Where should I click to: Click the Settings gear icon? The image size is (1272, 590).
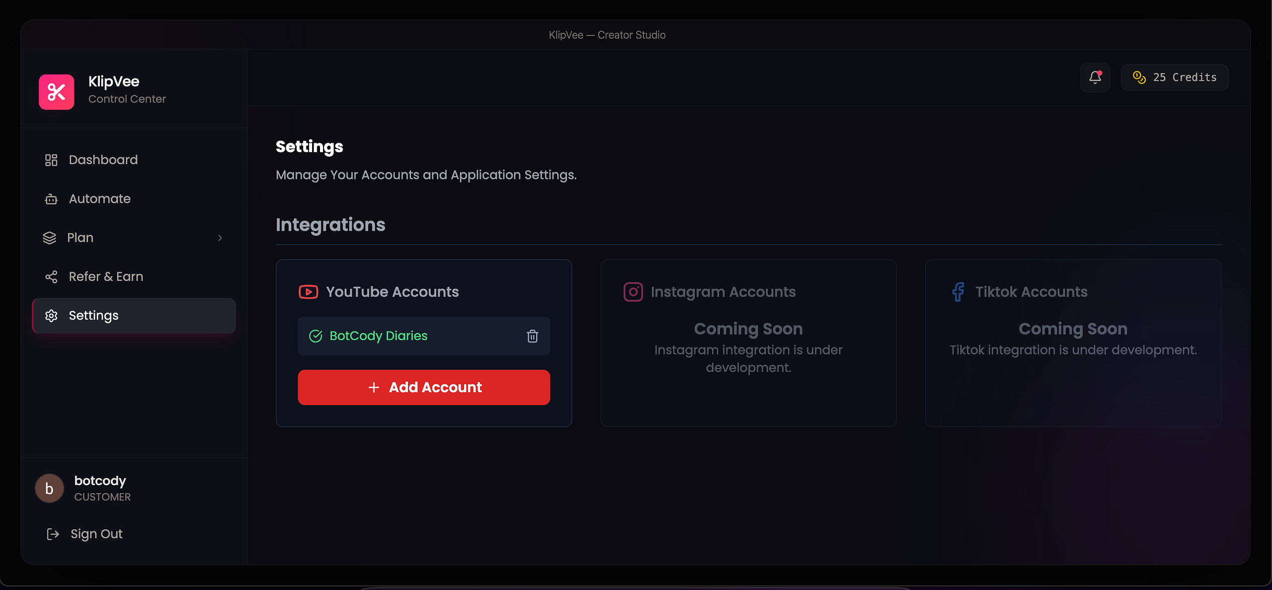51,316
